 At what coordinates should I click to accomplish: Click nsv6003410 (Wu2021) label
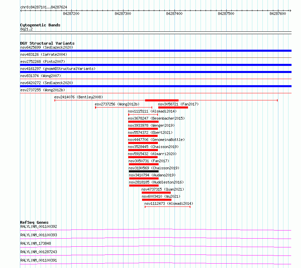click(x=161, y=196)
